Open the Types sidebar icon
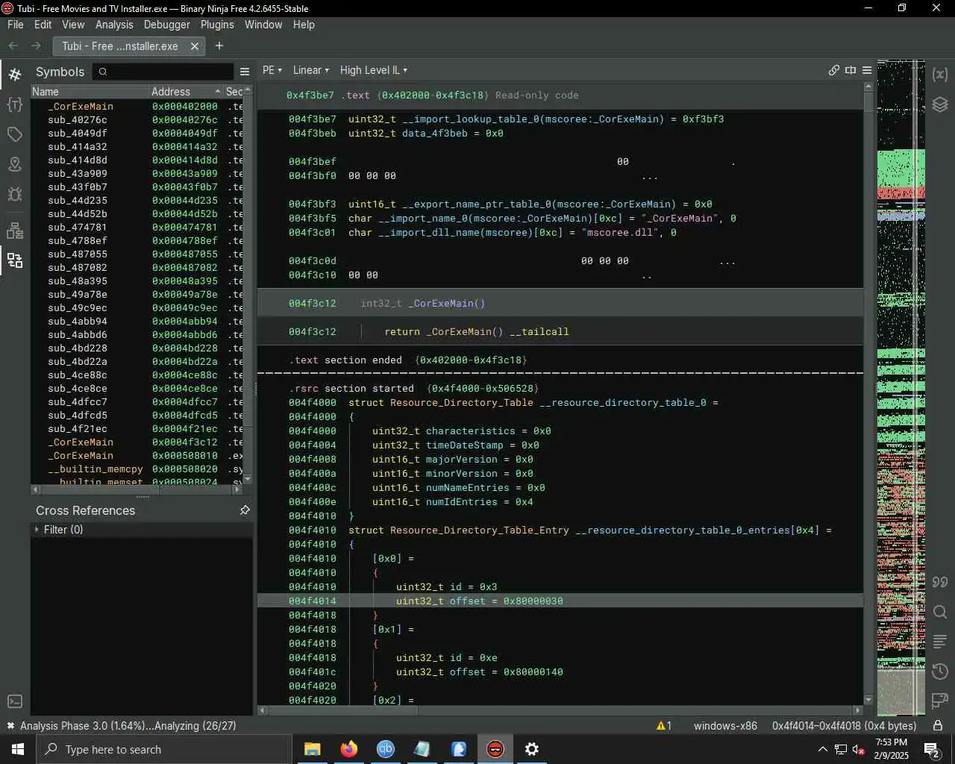Viewport: 955px width, 764px height. pos(14,104)
